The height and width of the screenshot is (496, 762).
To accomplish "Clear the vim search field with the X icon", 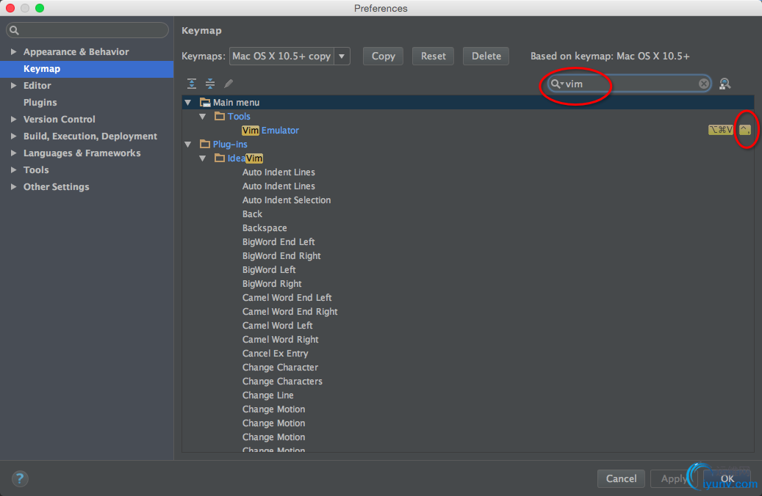I will (x=703, y=84).
